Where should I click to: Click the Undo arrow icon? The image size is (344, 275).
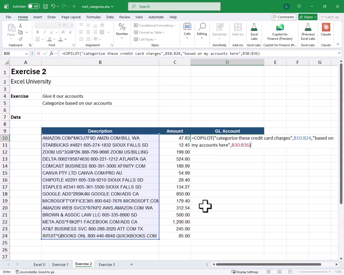pyautogui.click(x=53, y=6)
